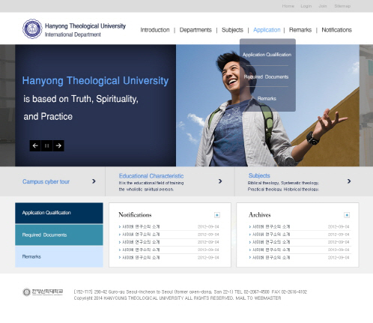Click arrow beside Educational Characteristic
The height and width of the screenshot is (323, 373).
click(x=220, y=181)
